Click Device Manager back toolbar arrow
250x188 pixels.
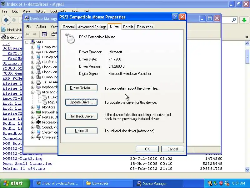click(x=27, y=34)
